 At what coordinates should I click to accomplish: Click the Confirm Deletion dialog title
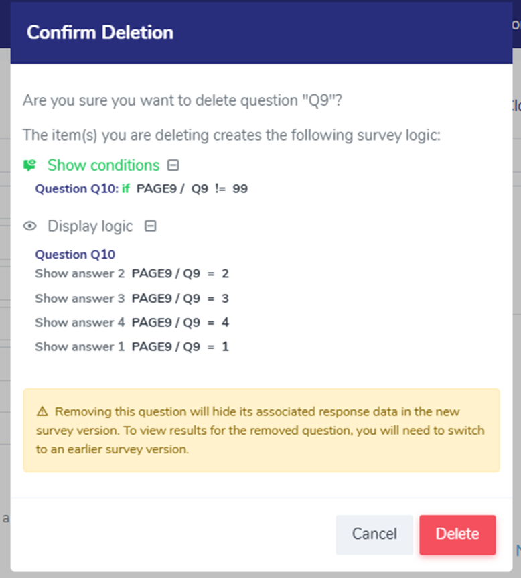click(x=100, y=33)
